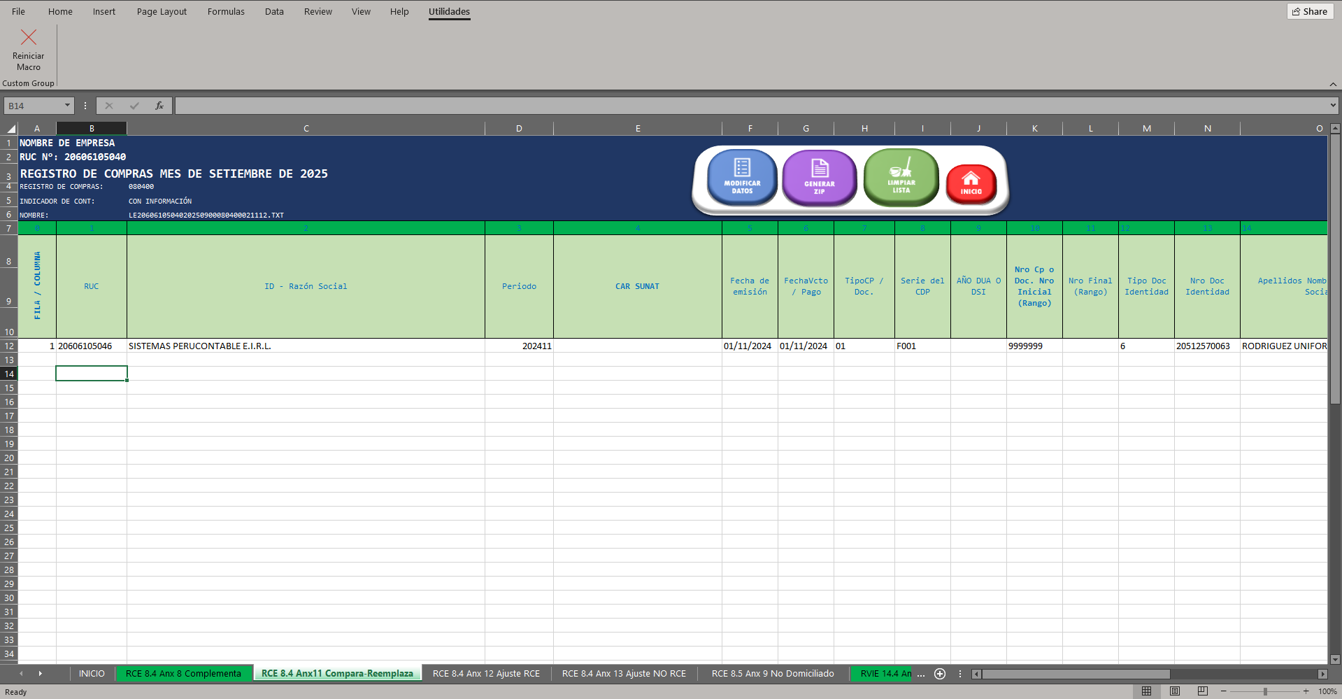This screenshot has width=1342, height=699.
Task: Click the 100% zoom level text
Action: (1327, 691)
